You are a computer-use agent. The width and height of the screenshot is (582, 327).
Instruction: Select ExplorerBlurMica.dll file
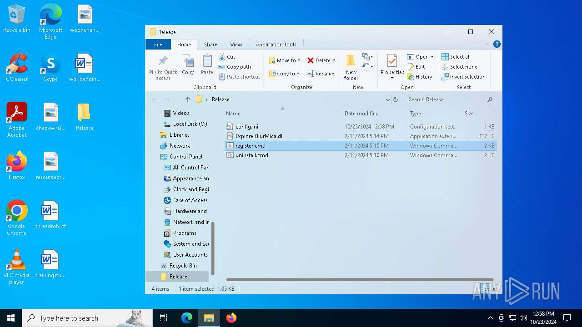point(360,136)
